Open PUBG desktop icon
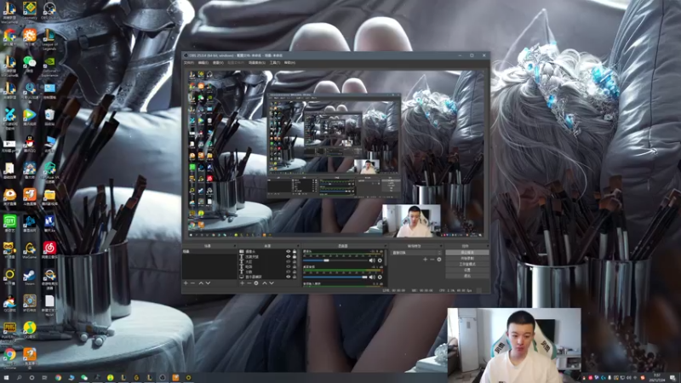Screen dimensions: 681x383 [9, 330]
